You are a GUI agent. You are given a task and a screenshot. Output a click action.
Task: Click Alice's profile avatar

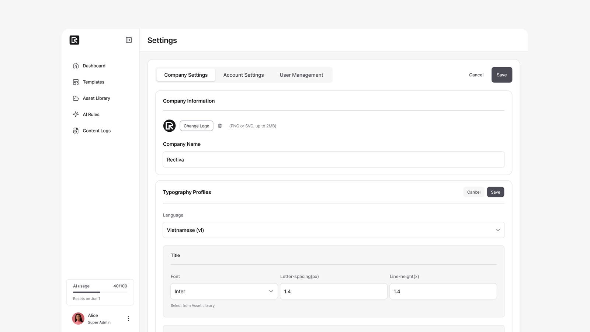click(x=78, y=318)
